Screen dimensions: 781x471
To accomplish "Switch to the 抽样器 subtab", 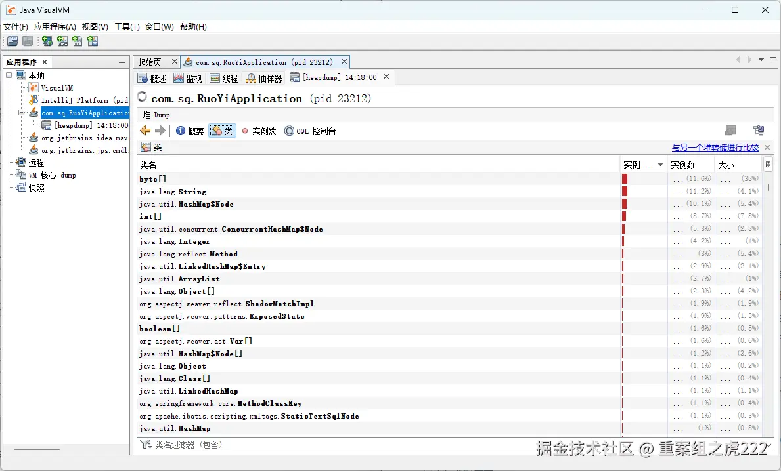I will (264, 78).
